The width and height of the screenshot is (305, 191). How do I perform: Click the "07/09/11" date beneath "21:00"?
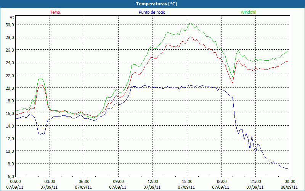pyautogui.click(x=255, y=187)
